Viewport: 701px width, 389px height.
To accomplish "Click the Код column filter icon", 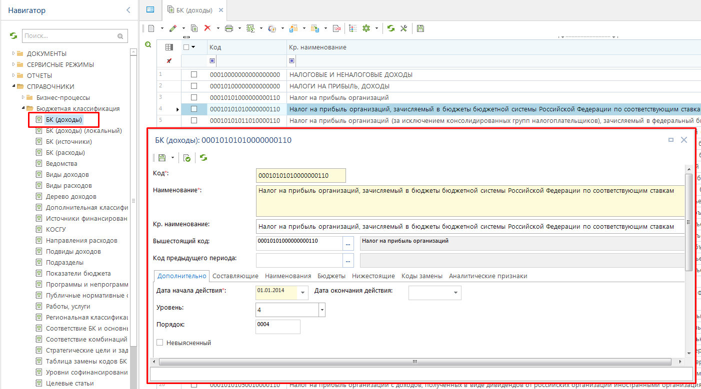I will tap(212, 61).
